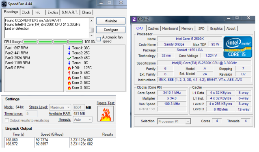Viewport: 259px width, 152px height.
Task: Expand the Threads Auto dropdown
Action: 82,119
